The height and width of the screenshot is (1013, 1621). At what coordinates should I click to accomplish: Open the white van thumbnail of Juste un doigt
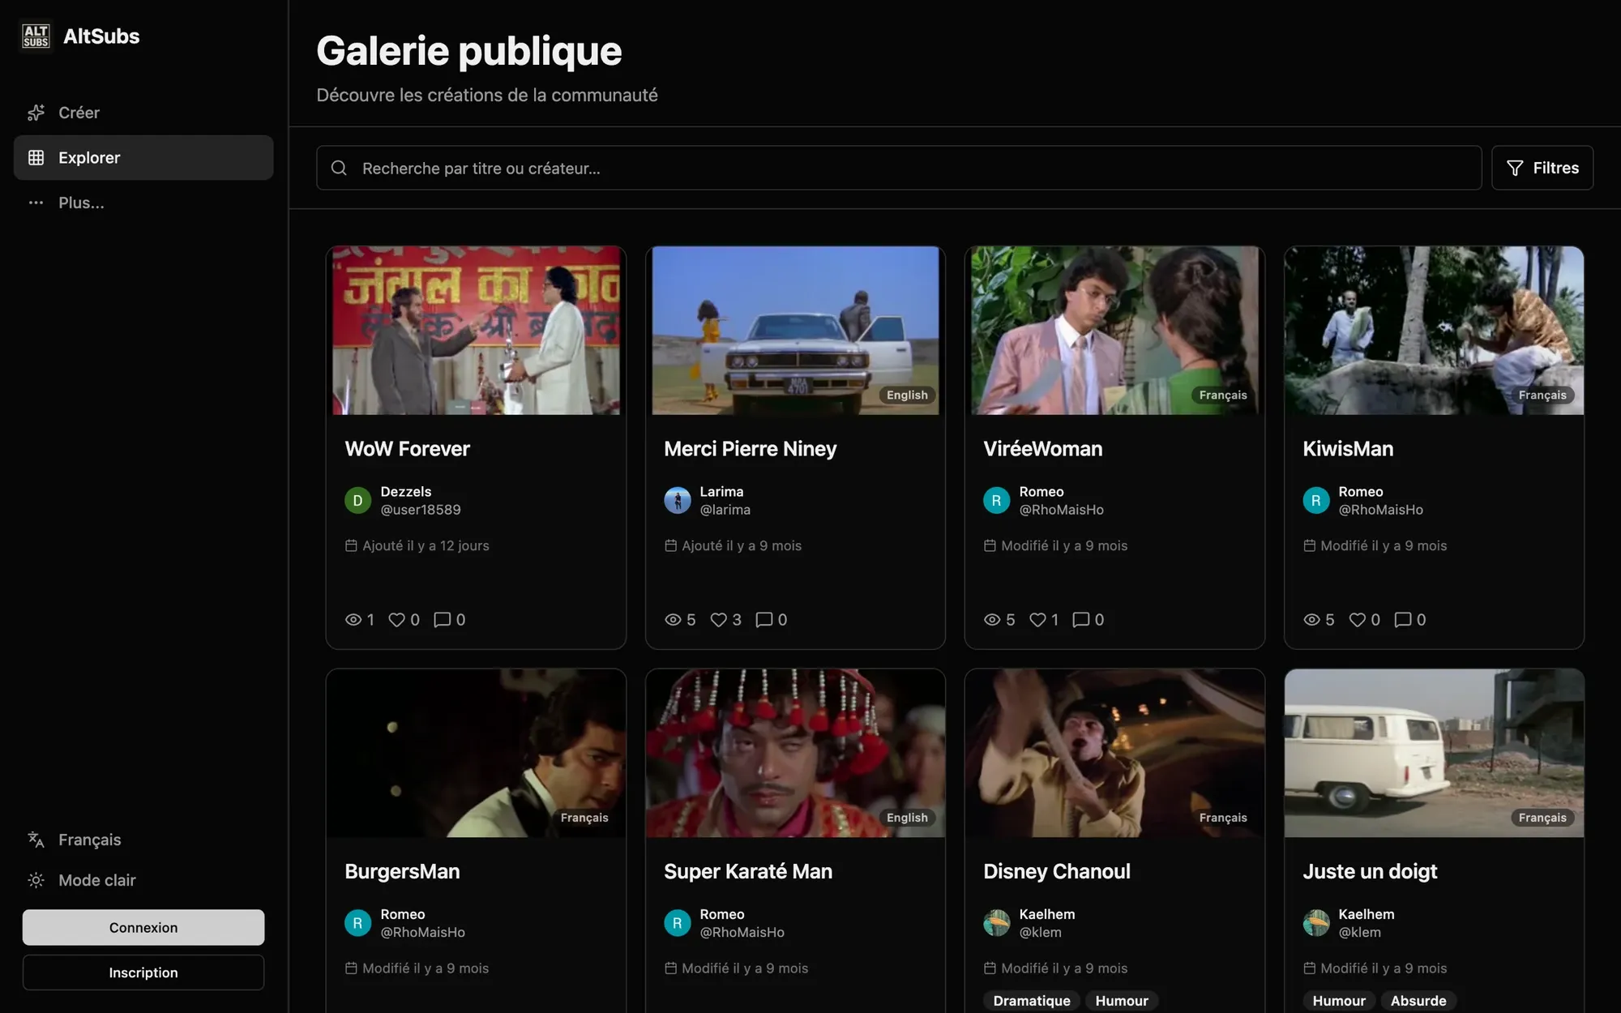1434,753
